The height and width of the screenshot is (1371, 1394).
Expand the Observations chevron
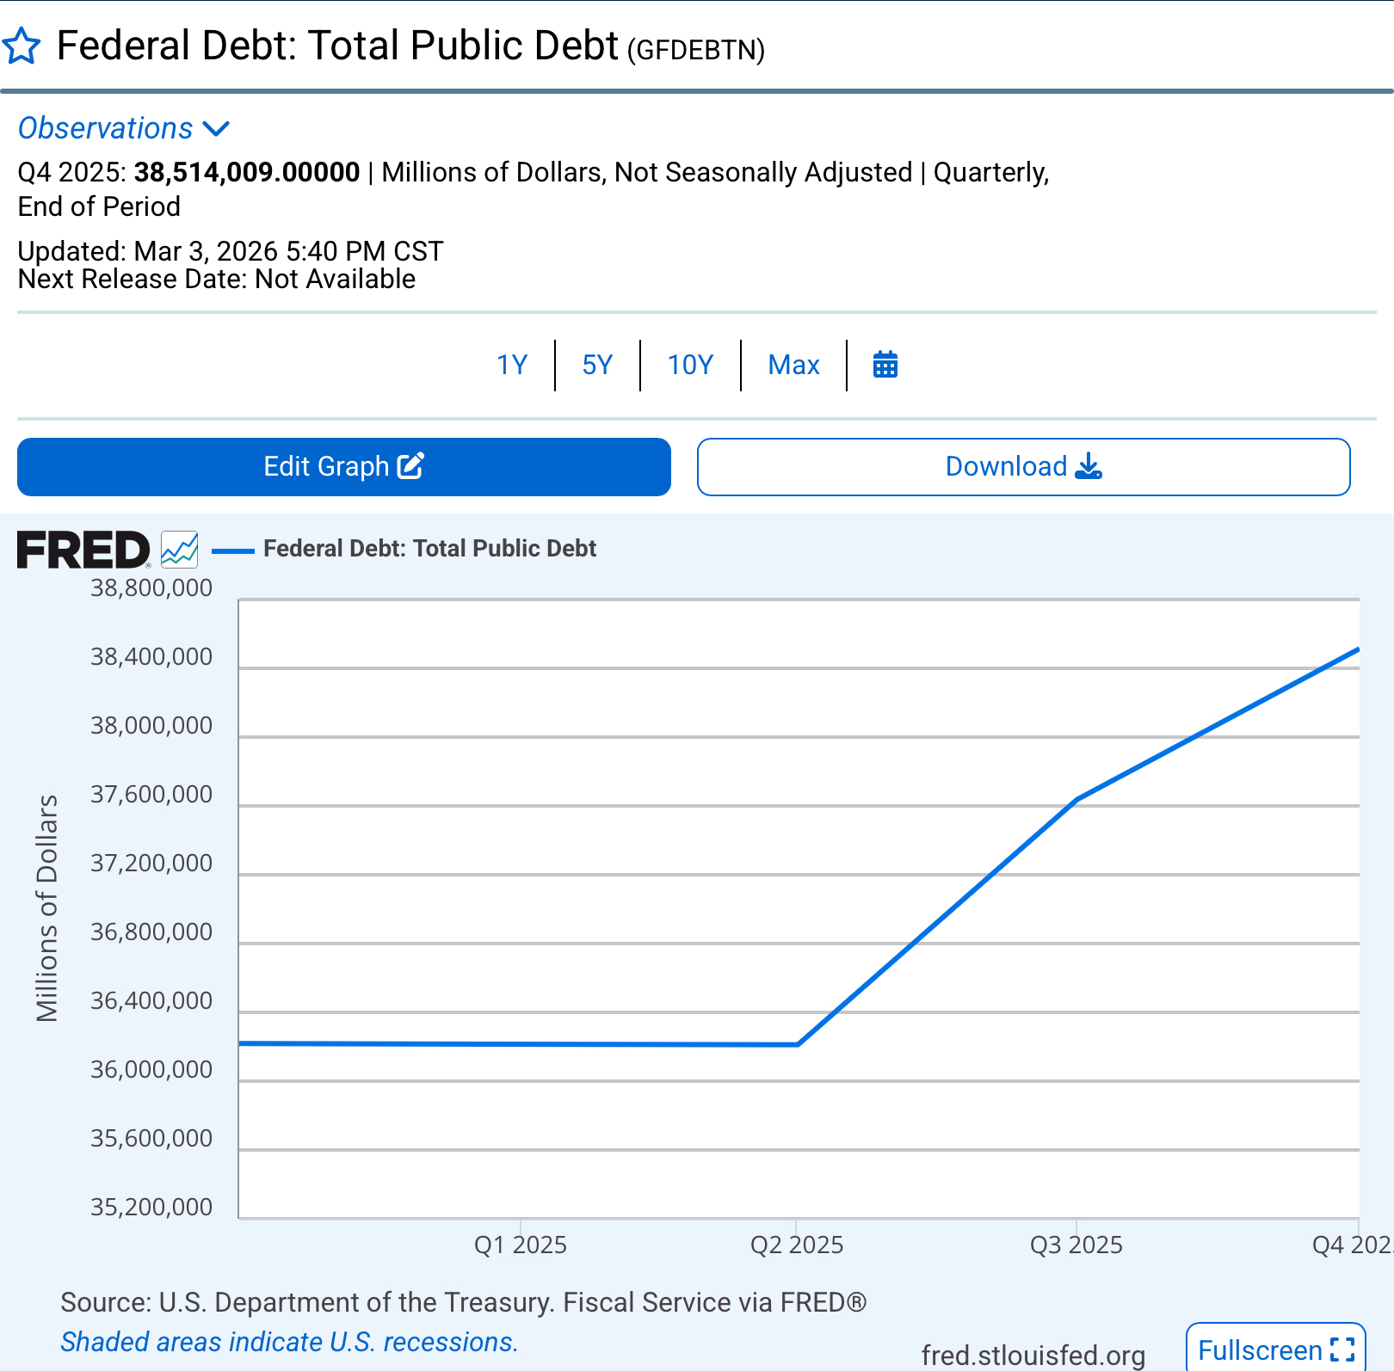(216, 129)
